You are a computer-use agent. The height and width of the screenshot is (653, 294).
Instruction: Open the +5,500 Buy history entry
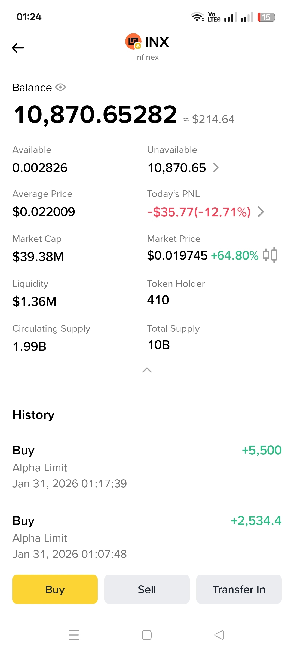(147, 467)
